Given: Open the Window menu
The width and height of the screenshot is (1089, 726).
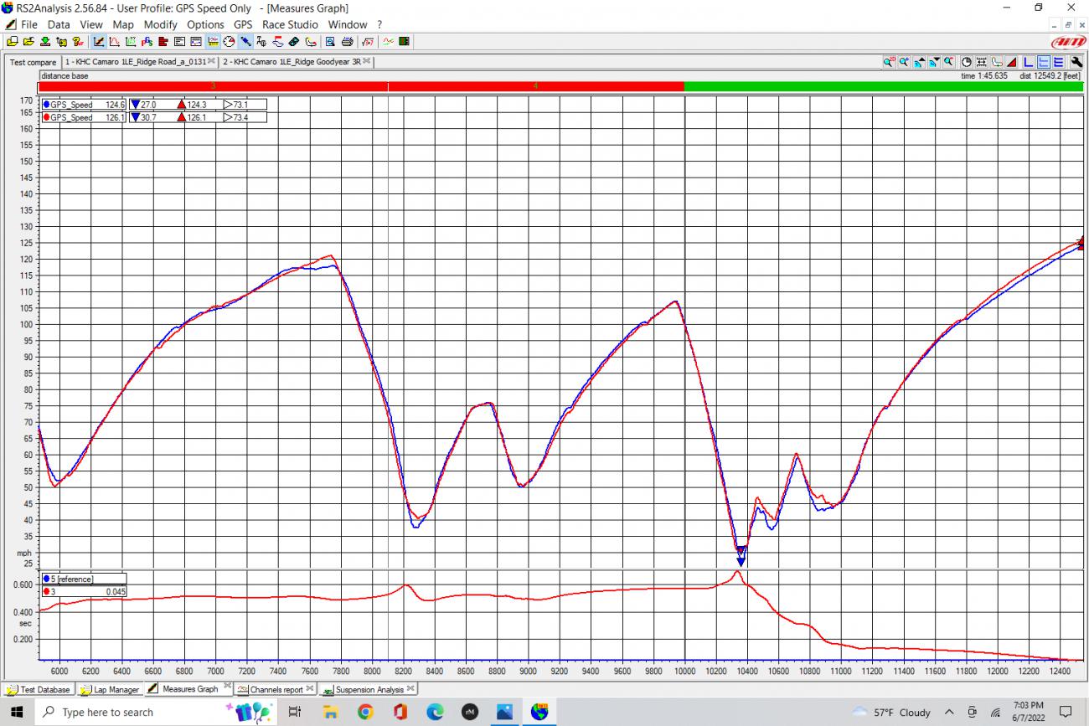Looking at the screenshot, I should tap(348, 24).
